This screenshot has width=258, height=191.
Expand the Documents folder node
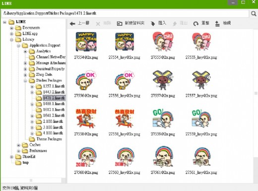[11, 28]
